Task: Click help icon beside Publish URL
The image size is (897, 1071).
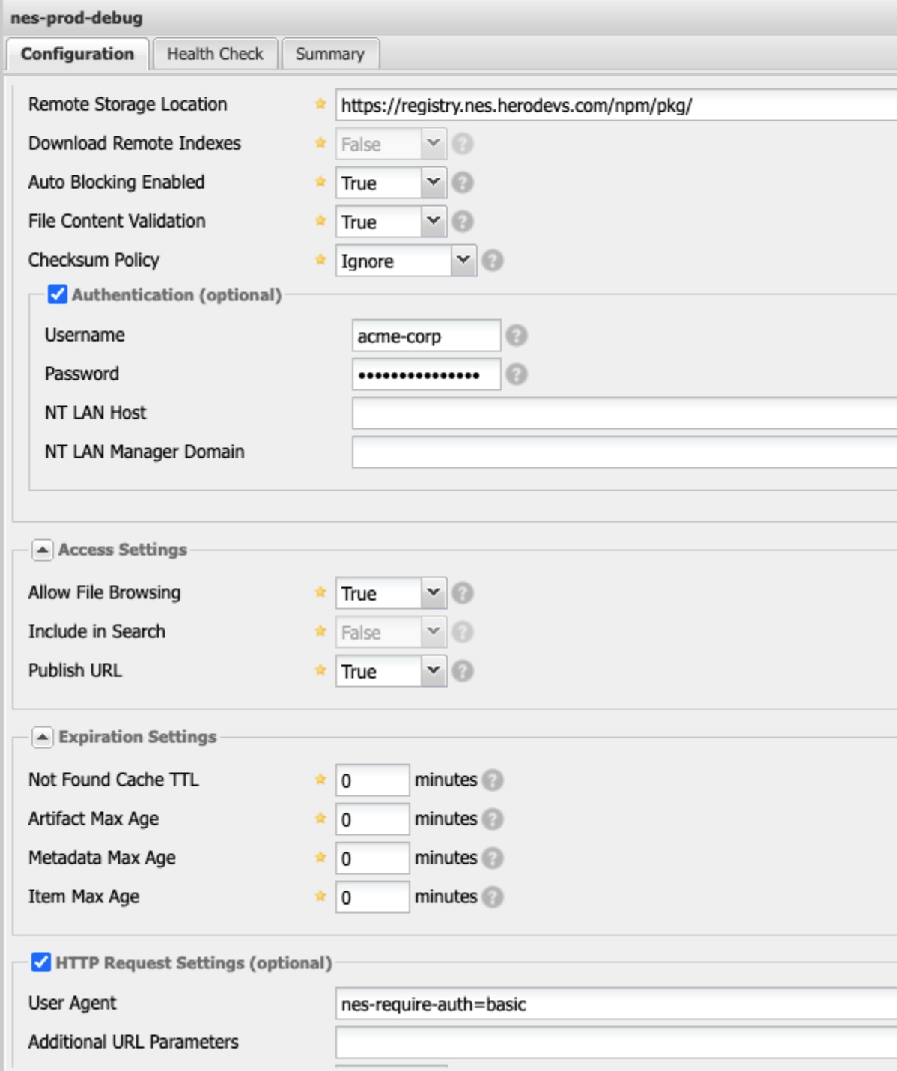Action: coord(463,671)
